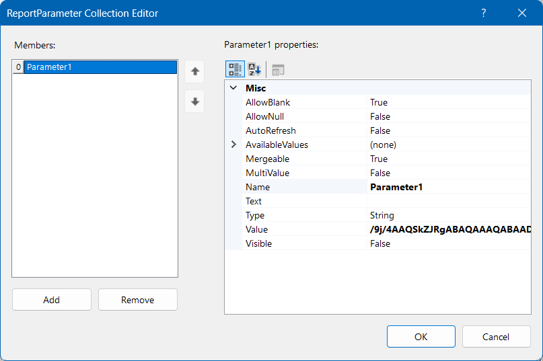This screenshot has height=361, width=543.
Task: Close the ReportParameter Collection Editor dialog
Action: (522, 13)
